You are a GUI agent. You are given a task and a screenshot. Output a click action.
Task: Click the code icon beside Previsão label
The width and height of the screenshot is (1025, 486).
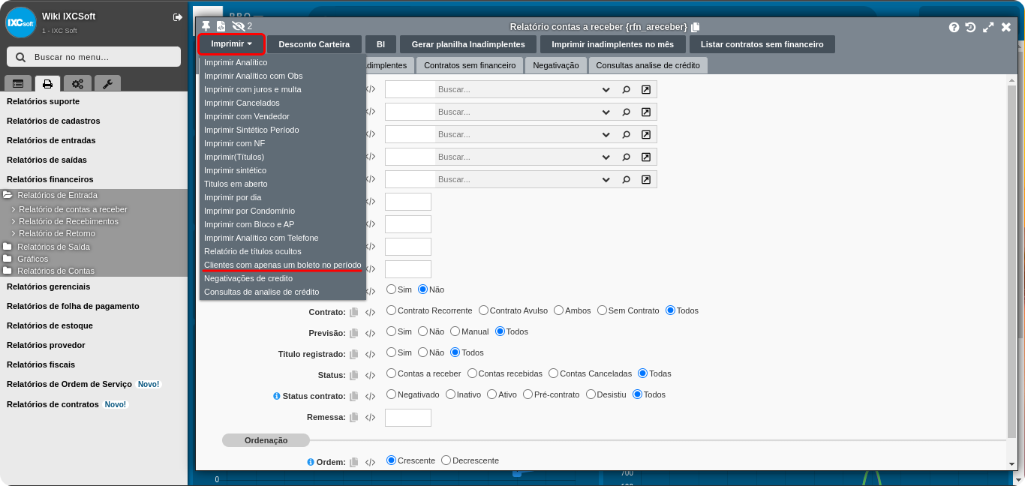(x=370, y=333)
